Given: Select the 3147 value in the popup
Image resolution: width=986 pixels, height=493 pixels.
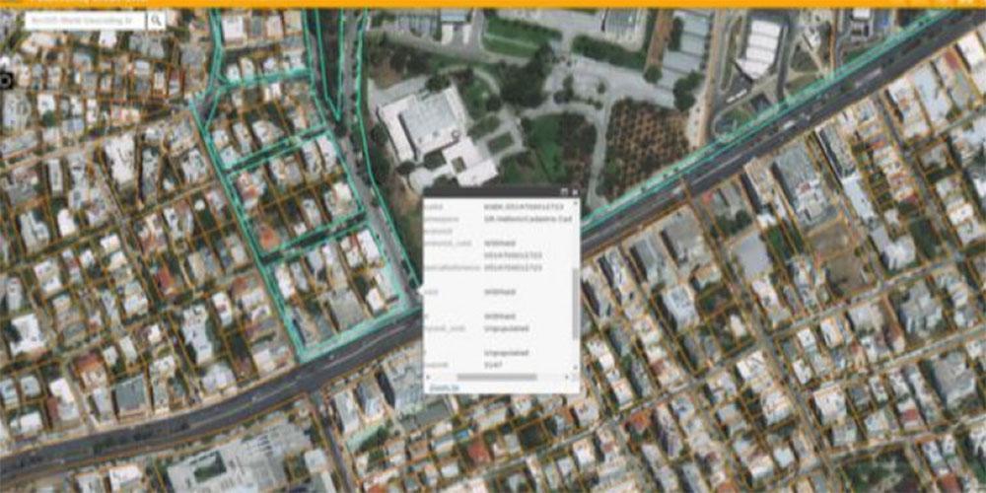Looking at the screenshot, I should [x=492, y=364].
